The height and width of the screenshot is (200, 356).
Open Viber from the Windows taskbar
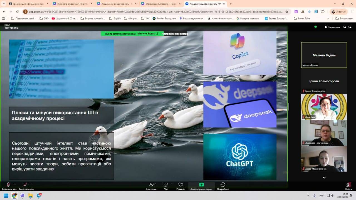pyautogui.click(x=22, y=196)
